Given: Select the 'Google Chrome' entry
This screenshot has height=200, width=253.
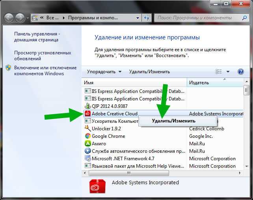Looking at the screenshot, I should 108,136.
